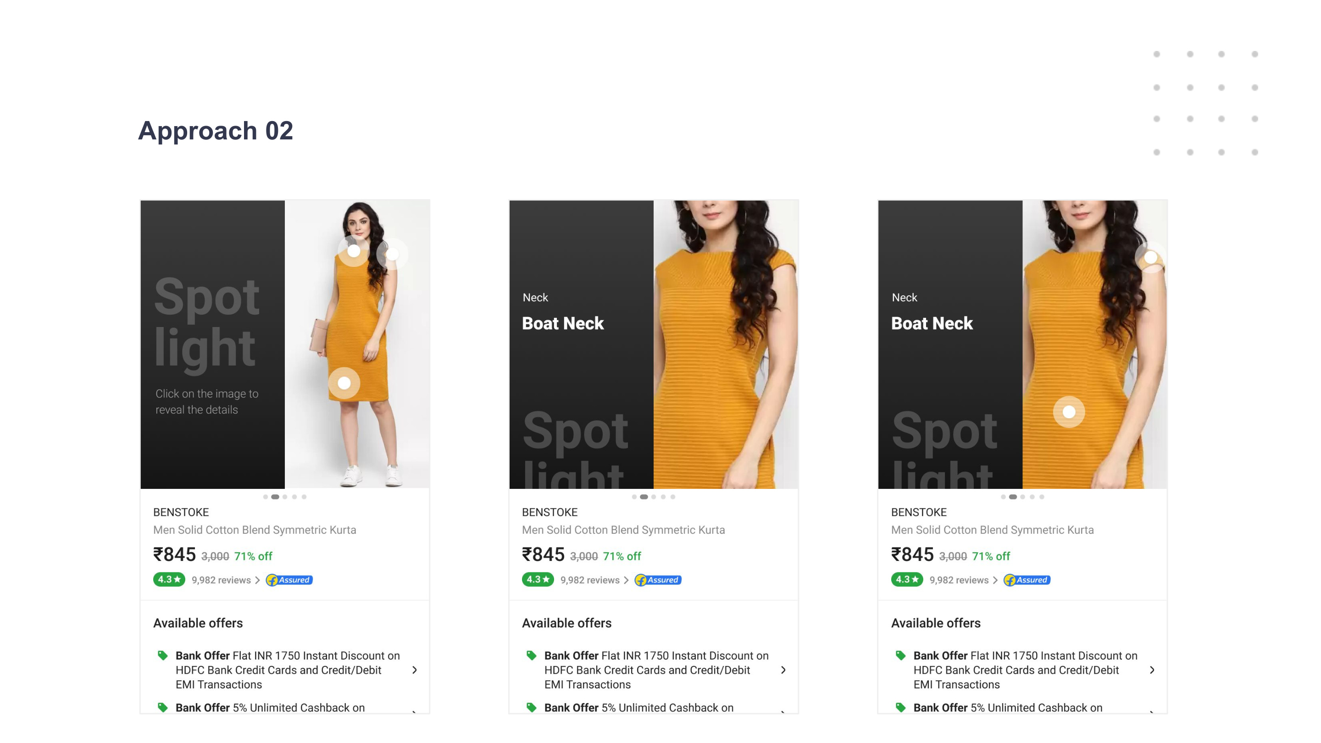Click '71% off' discount in third card
1321x743 pixels.
click(991, 556)
